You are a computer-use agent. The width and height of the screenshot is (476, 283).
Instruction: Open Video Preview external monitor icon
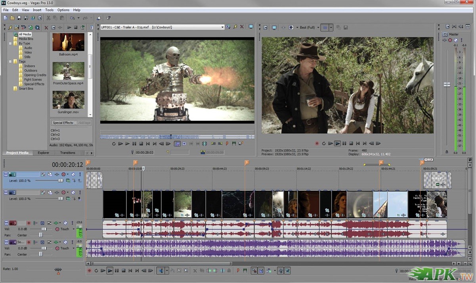274,27
